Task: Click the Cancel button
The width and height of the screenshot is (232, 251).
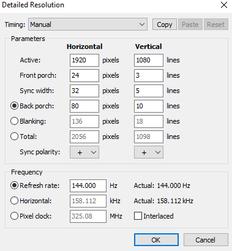Action: (x=206, y=240)
